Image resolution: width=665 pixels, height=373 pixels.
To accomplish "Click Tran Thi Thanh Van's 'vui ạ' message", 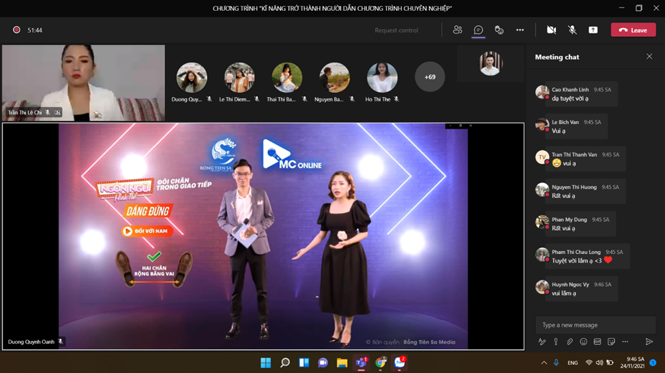I will (x=585, y=159).
